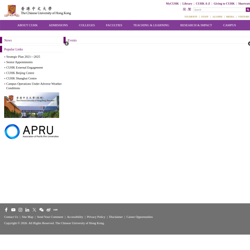250x250 pixels.
Task: Click the APRU logo banner
Action: tap(32, 132)
